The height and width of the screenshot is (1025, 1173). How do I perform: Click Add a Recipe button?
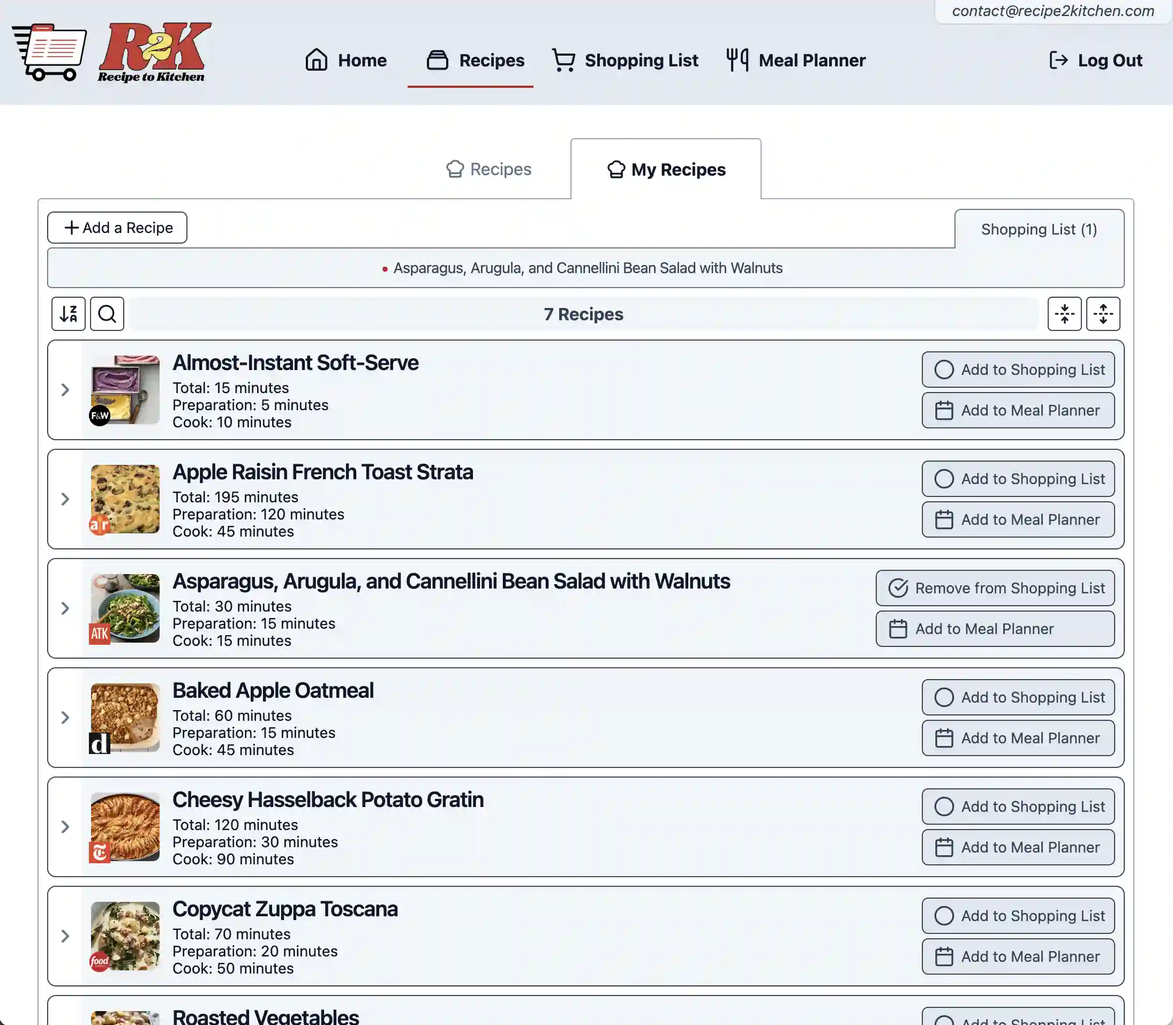117,228
